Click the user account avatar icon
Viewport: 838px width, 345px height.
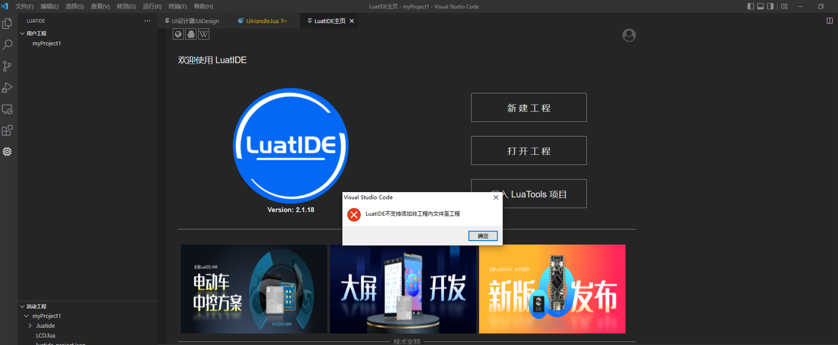pos(629,35)
